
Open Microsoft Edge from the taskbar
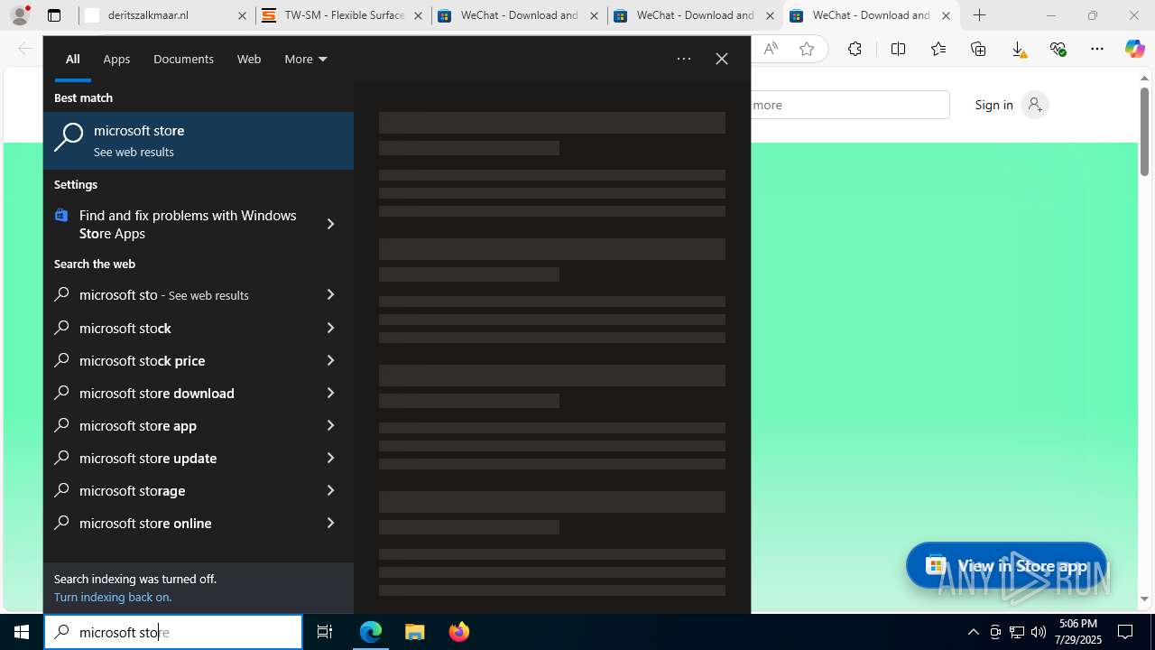point(371,632)
